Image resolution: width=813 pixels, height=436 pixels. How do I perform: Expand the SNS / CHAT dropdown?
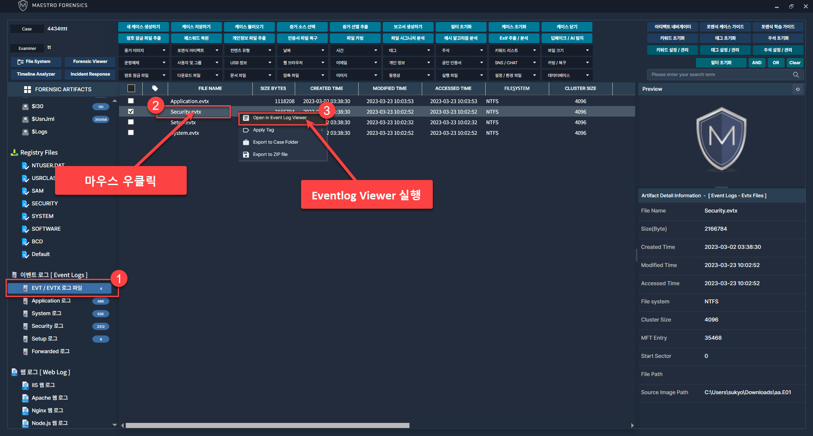(514, 63)
